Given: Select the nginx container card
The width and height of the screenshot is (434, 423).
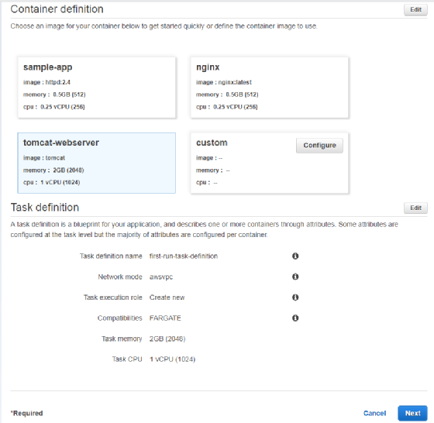Looking at the screenshot, I should (270, 88).
